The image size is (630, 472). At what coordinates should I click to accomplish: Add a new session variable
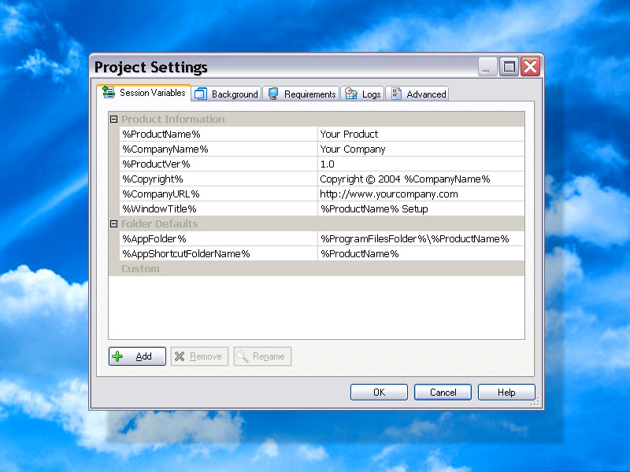(x=137, y=356)
